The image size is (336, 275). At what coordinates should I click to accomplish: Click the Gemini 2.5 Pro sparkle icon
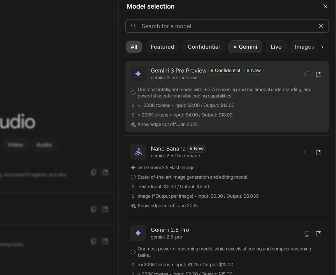[x=138, y=233]
